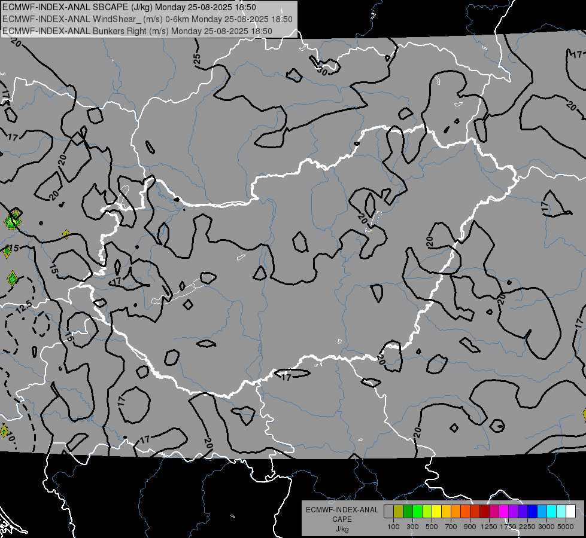Click the 5000 legend value

click(566, 527)
